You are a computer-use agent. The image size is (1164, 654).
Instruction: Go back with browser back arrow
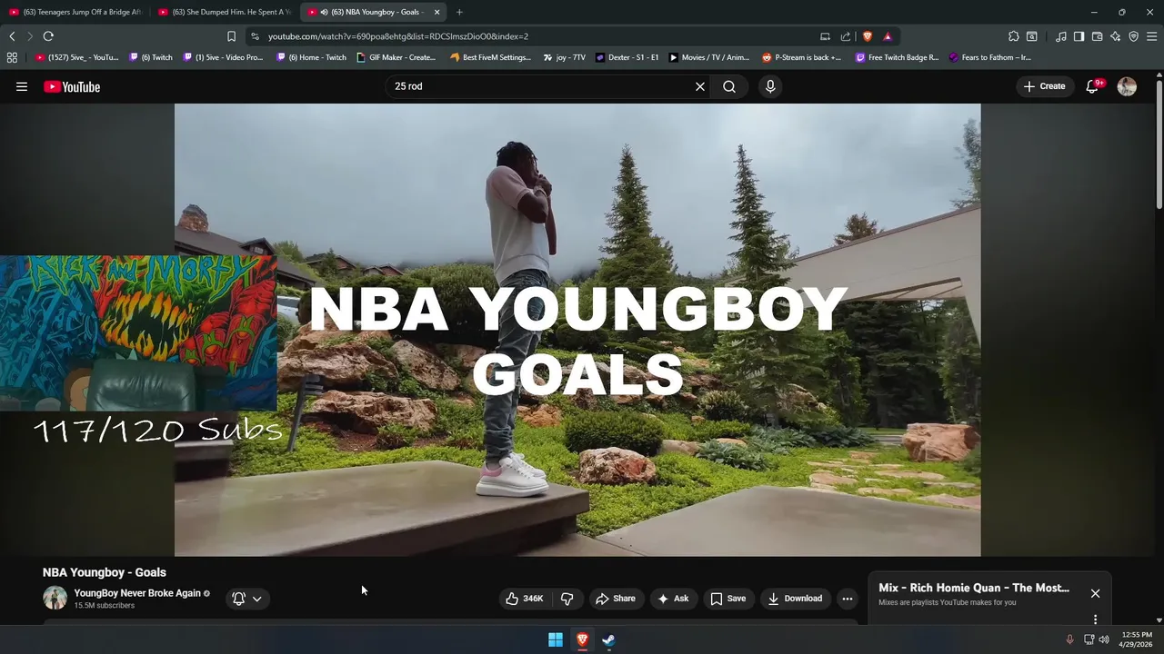(12, 36)
